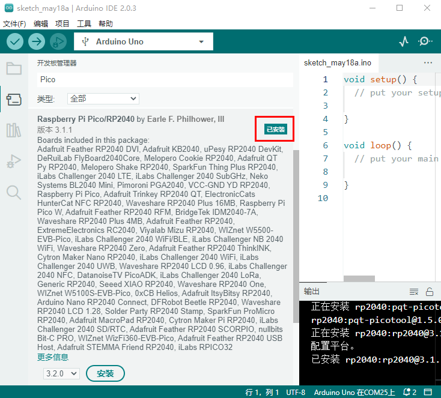Toggle output scroll lock icon
441x398 pixels.
(430, 292)
